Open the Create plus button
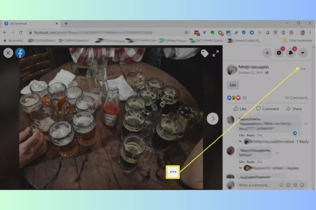 tap(267, 53)
